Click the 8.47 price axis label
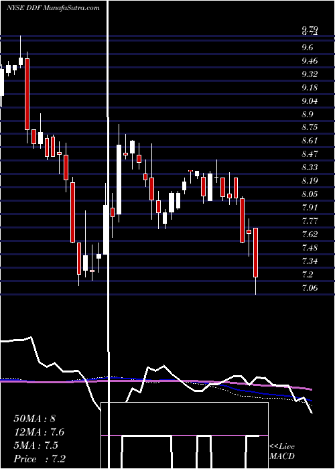 pyautogui.click(x=310, y=154)
